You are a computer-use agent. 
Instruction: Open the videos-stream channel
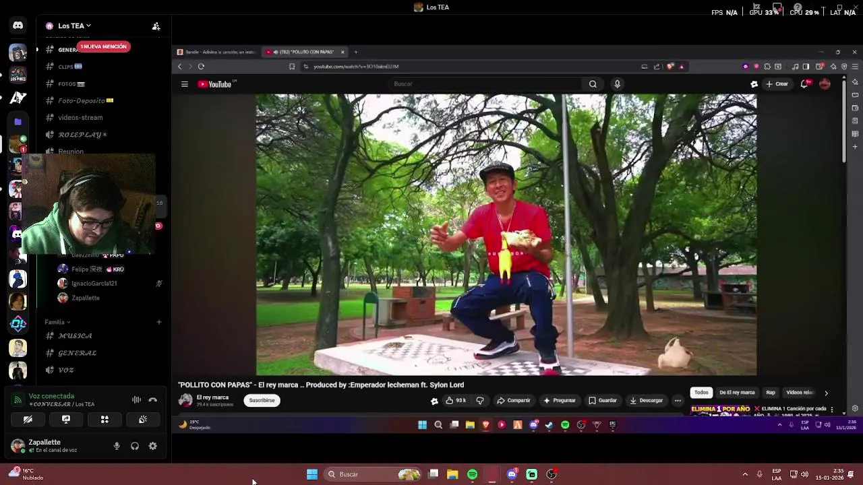pos(80,118)
